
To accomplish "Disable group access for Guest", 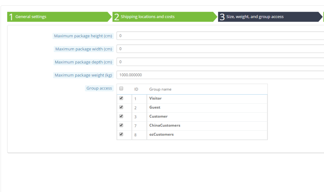I will [x=121, y=107].
